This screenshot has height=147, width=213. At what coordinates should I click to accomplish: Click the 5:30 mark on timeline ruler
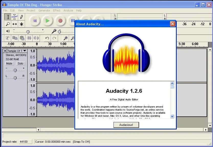pos(182,44)
